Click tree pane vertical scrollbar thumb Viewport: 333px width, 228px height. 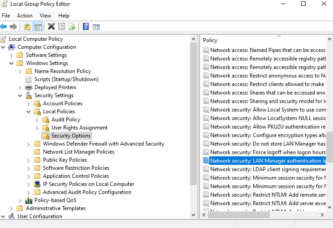pos(193,114)
